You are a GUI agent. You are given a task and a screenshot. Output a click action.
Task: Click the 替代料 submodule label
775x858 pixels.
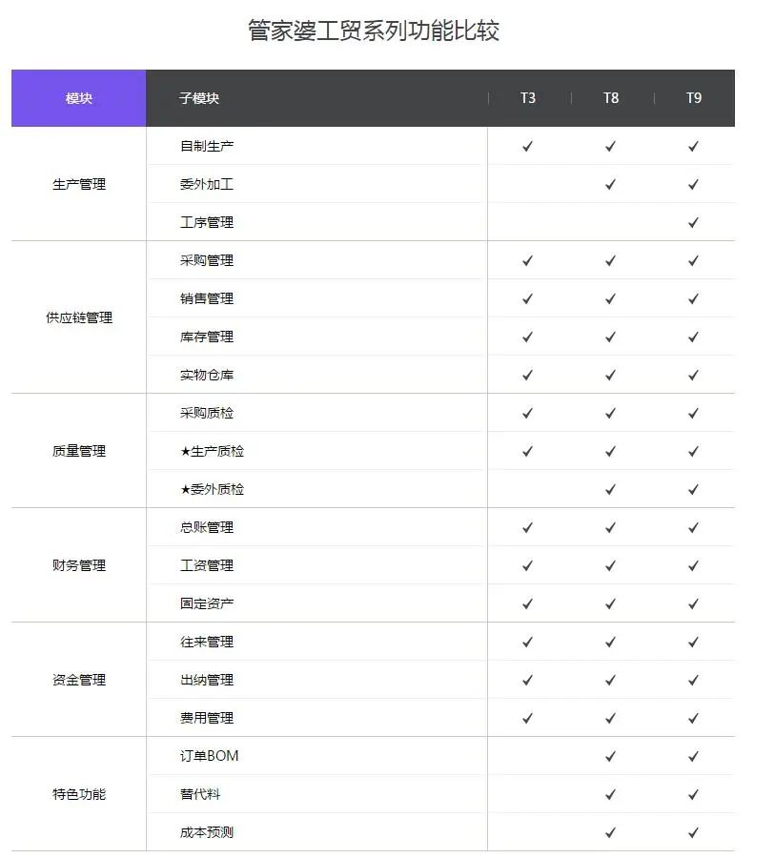[200, 794]
